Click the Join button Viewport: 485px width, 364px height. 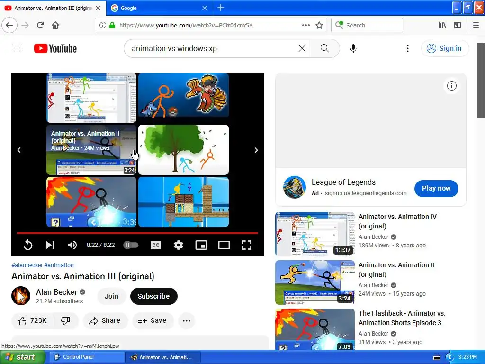pyautogui.click(x=111, y=296)
